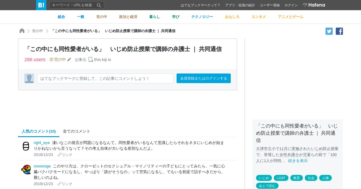Click the search magnifier icon
The height and width of the screenshot is (189, 361).
coord(99,5)
